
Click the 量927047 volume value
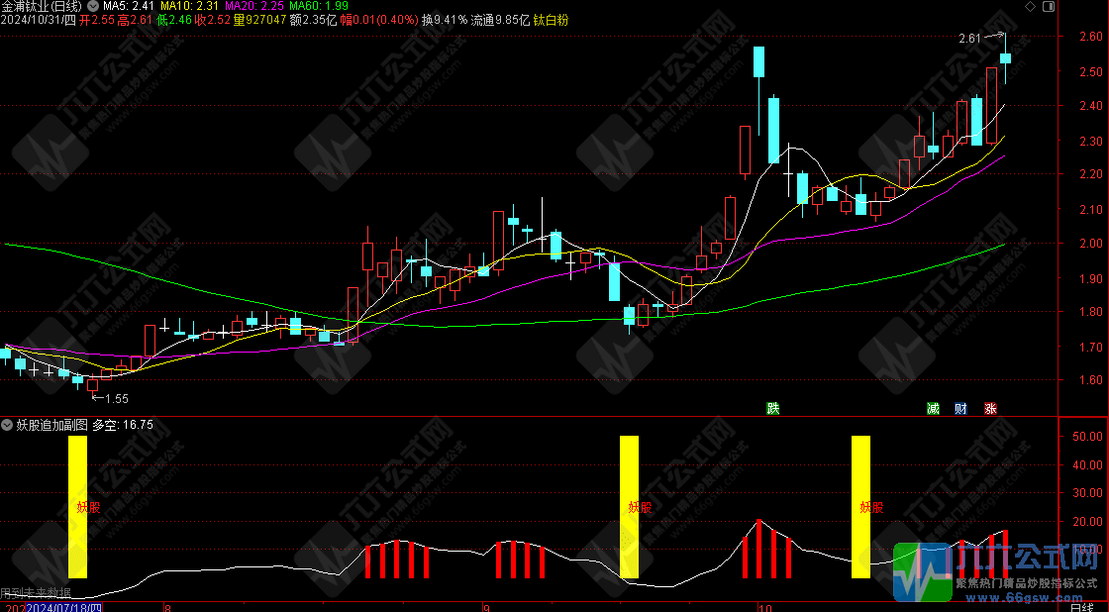tap(260, 21)
